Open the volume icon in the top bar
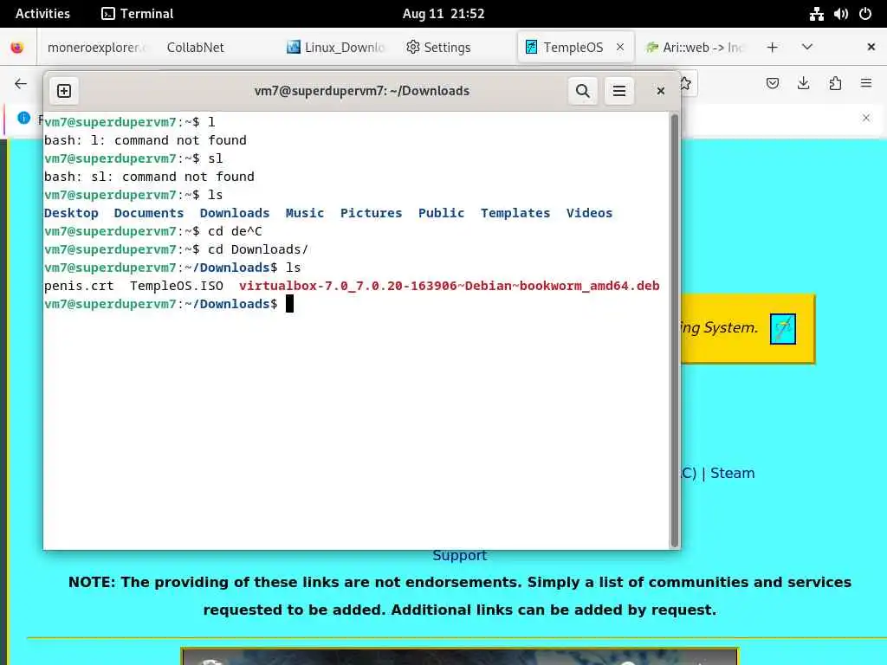 (x=840, y=14)
